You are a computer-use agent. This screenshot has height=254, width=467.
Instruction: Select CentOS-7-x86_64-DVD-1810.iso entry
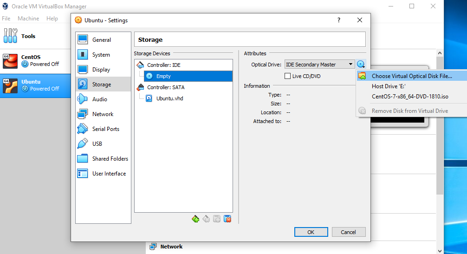(x=412, y=97)
